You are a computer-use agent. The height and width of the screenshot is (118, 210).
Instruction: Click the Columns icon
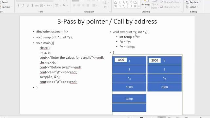94,6
